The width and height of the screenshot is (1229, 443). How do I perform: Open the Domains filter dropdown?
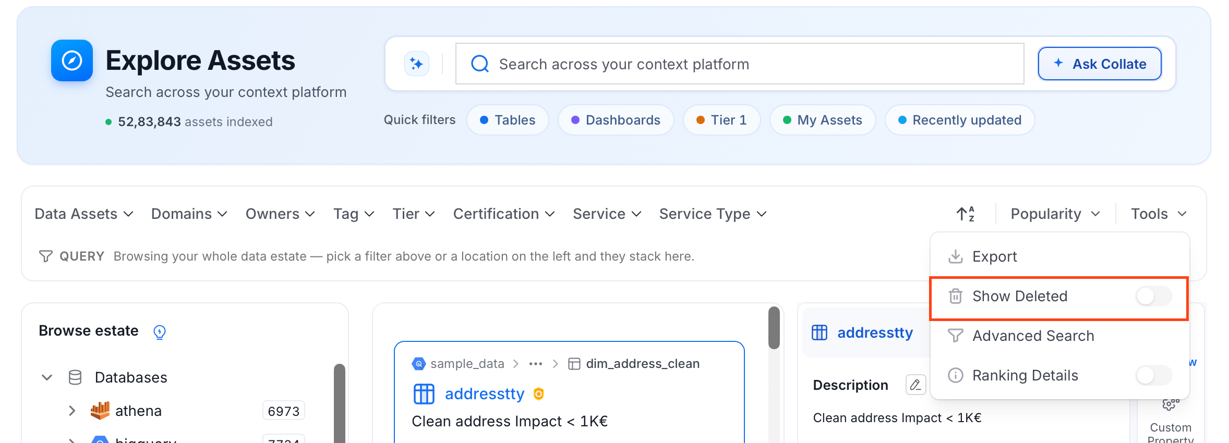click(x=189, y=214)
